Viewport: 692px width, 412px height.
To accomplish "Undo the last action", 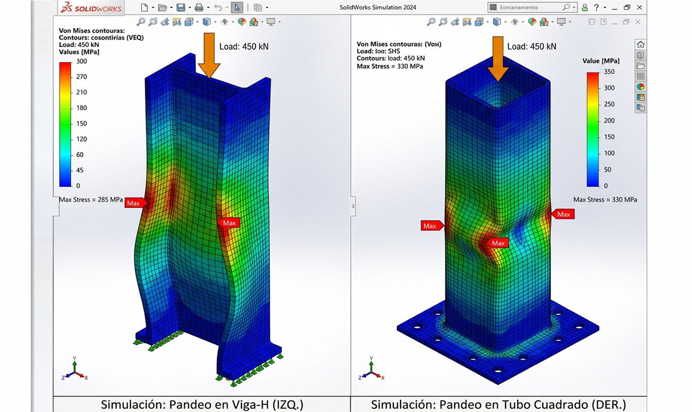I will (218, 8).
